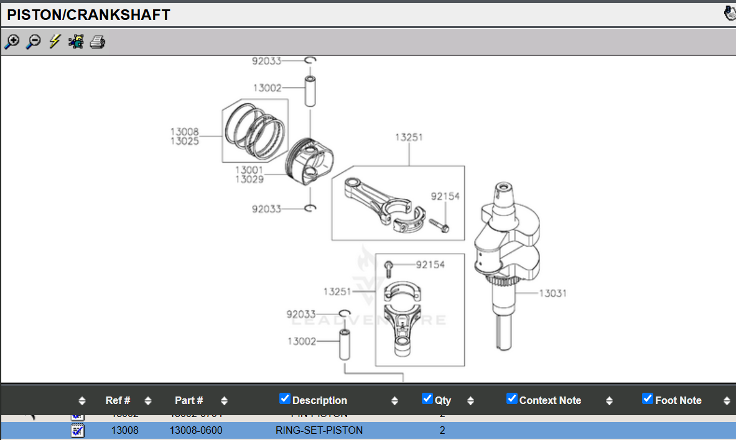Sort the Description column with its arrows
This screenshot has width=736, height=440.
click(394, 401)
